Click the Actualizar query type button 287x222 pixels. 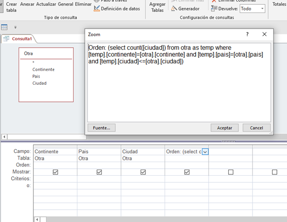pyautogui.click(x=46, y=4)
